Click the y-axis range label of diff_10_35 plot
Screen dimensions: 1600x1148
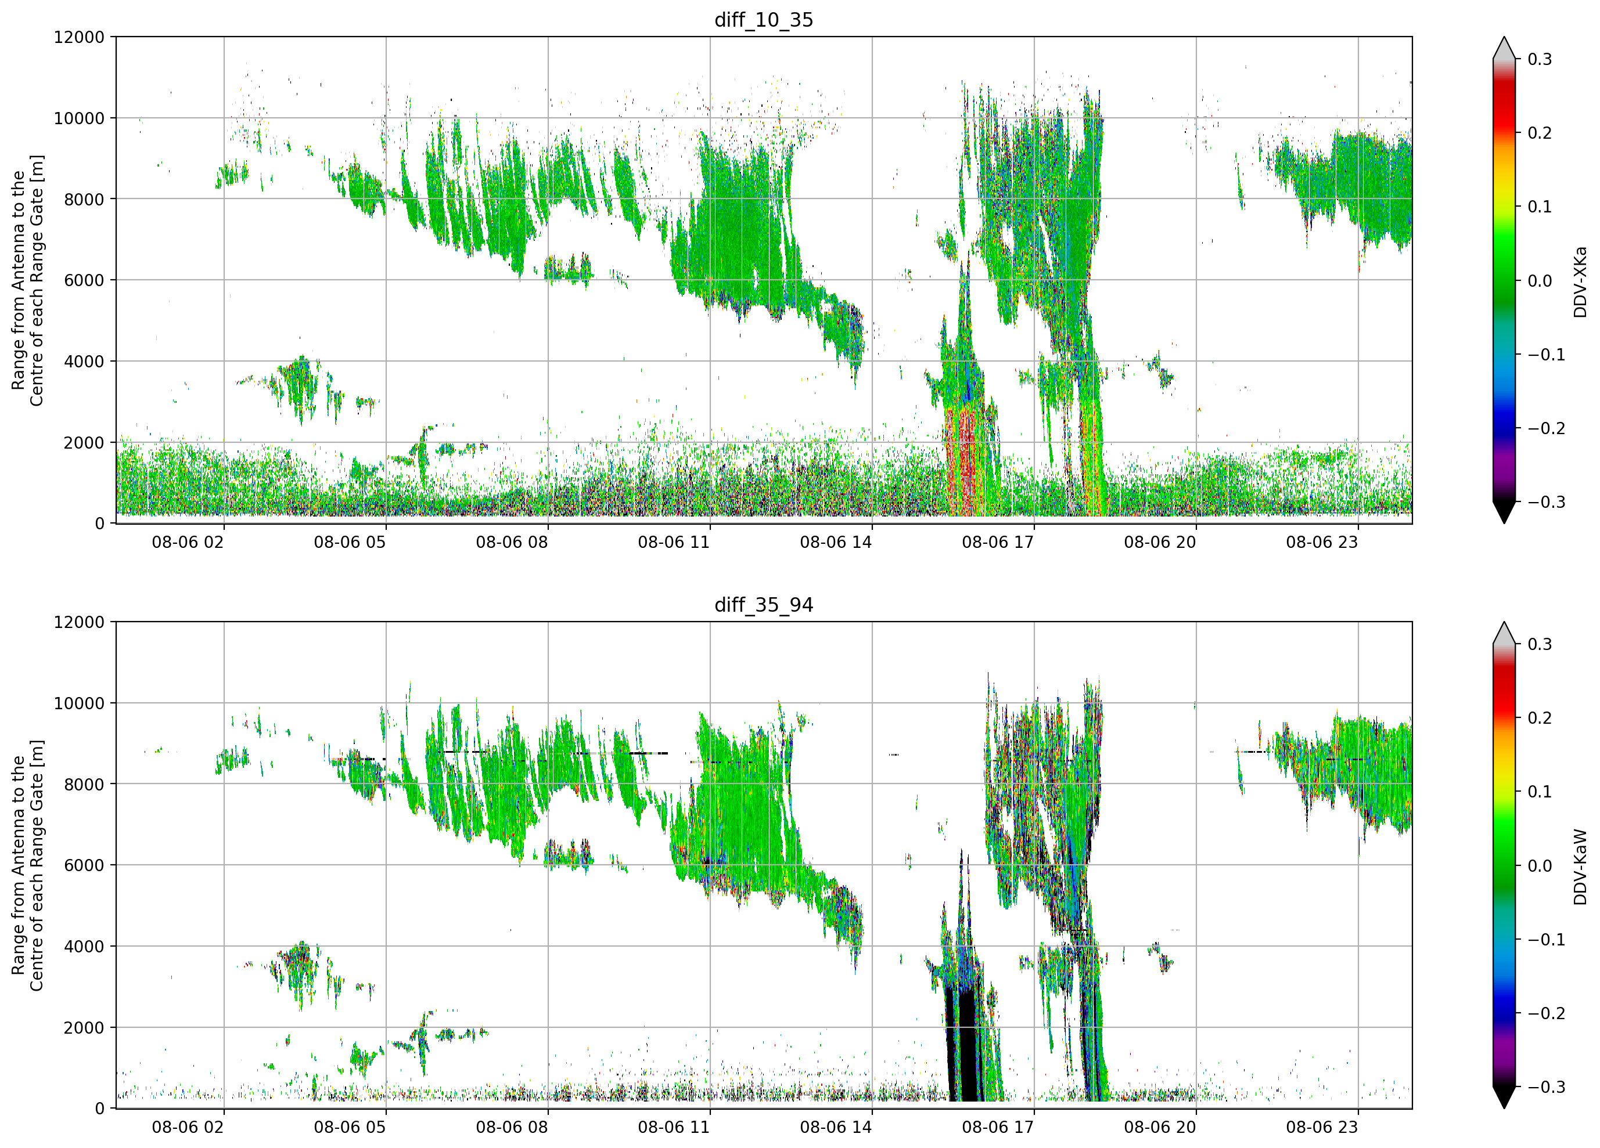27,280
